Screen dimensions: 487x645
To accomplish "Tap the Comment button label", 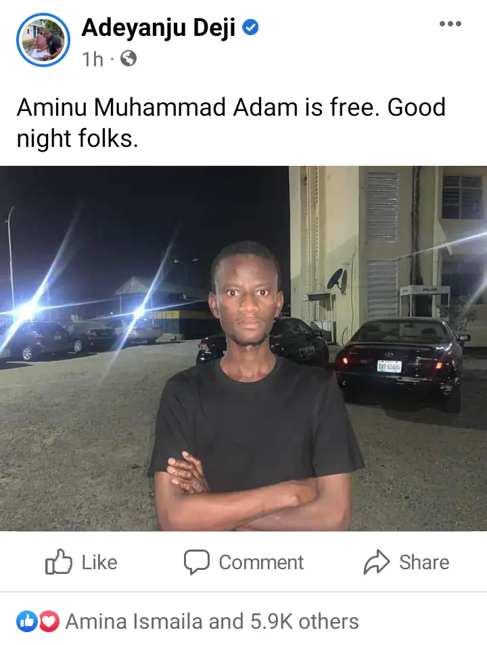I will pos(261,562).
